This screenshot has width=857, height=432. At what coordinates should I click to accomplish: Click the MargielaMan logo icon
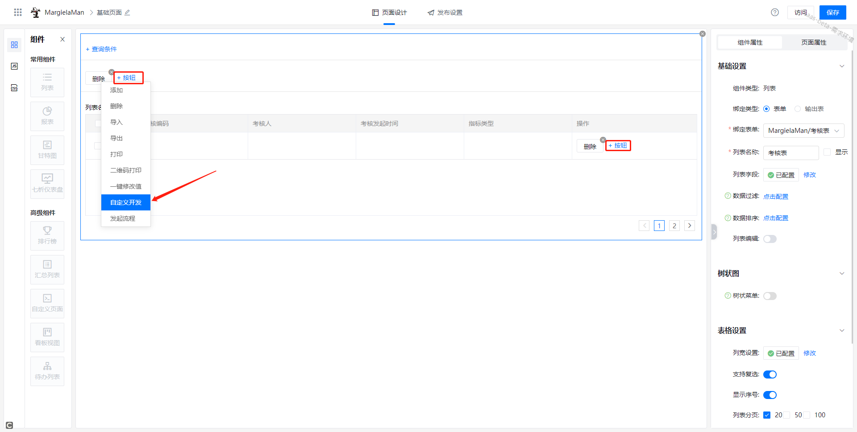coord(35,12)
